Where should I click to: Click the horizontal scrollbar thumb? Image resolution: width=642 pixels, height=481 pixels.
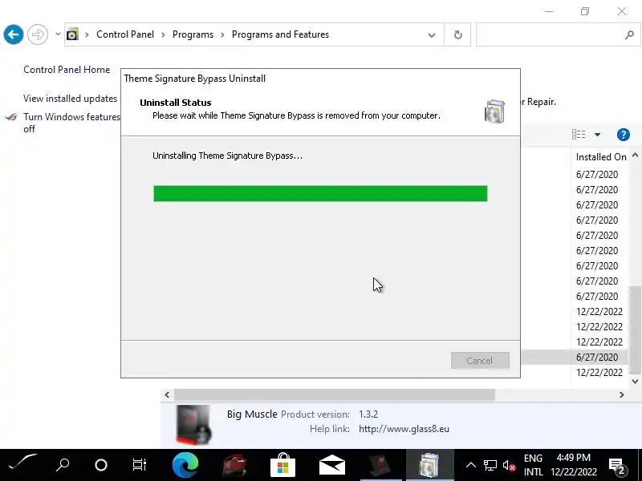[x=334, y=394]
